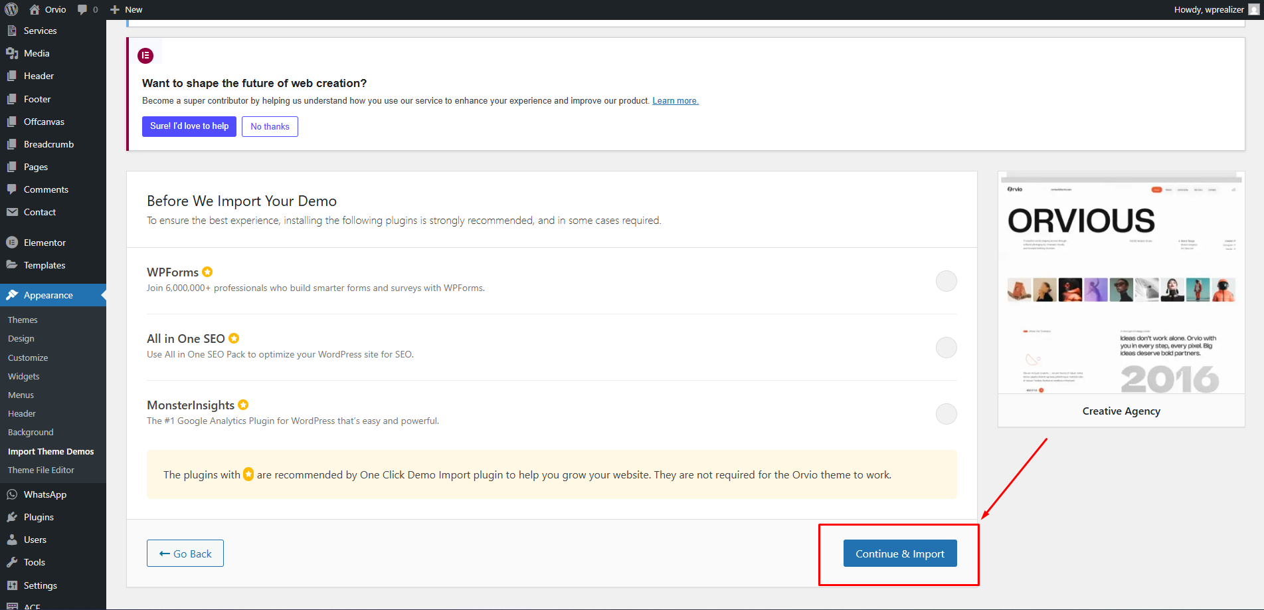Screen dimensions: 1264x610
Task: Click the Pages sidebar icon
Action: point(12,167)
